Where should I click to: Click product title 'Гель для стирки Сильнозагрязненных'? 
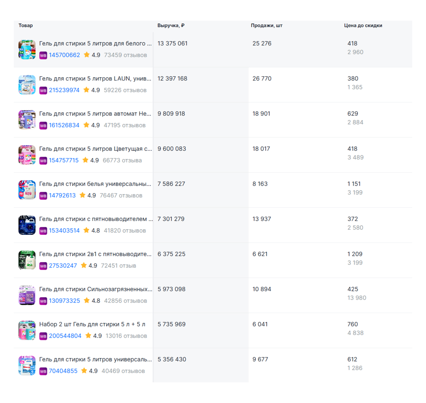tap(96, 289)
